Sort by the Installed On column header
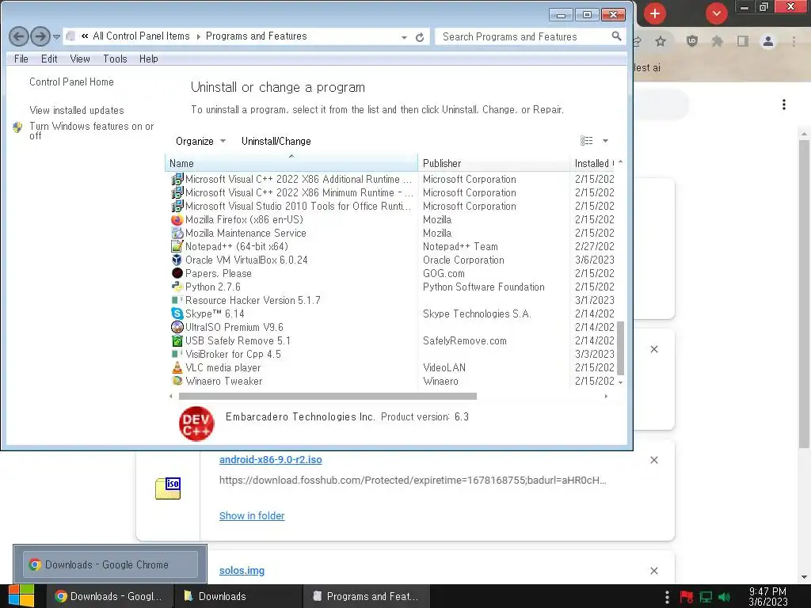The height and width of the screenshot is (608, 811). click(x=594, y=163)
